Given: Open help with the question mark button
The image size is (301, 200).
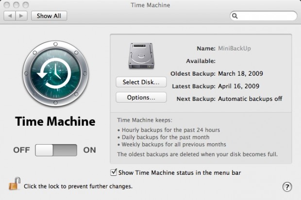Looking at the screenshot, I should [286, 187].
